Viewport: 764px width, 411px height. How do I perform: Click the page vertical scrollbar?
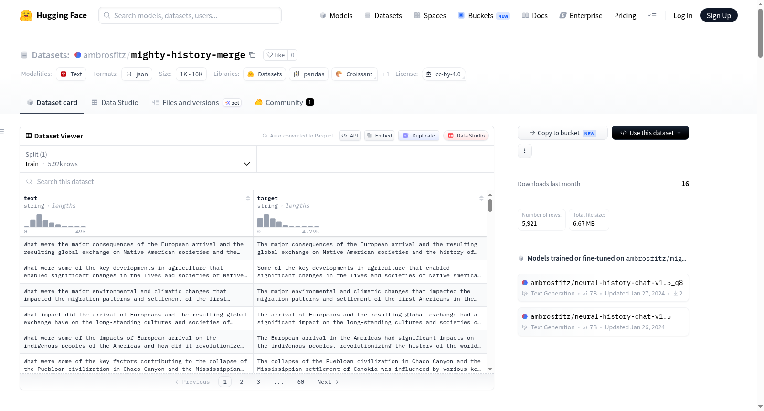(760, 33)
